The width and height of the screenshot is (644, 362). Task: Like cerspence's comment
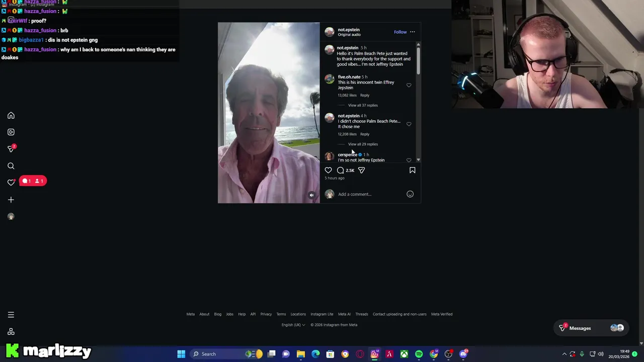pyautogui.click(x=409, y=160)
